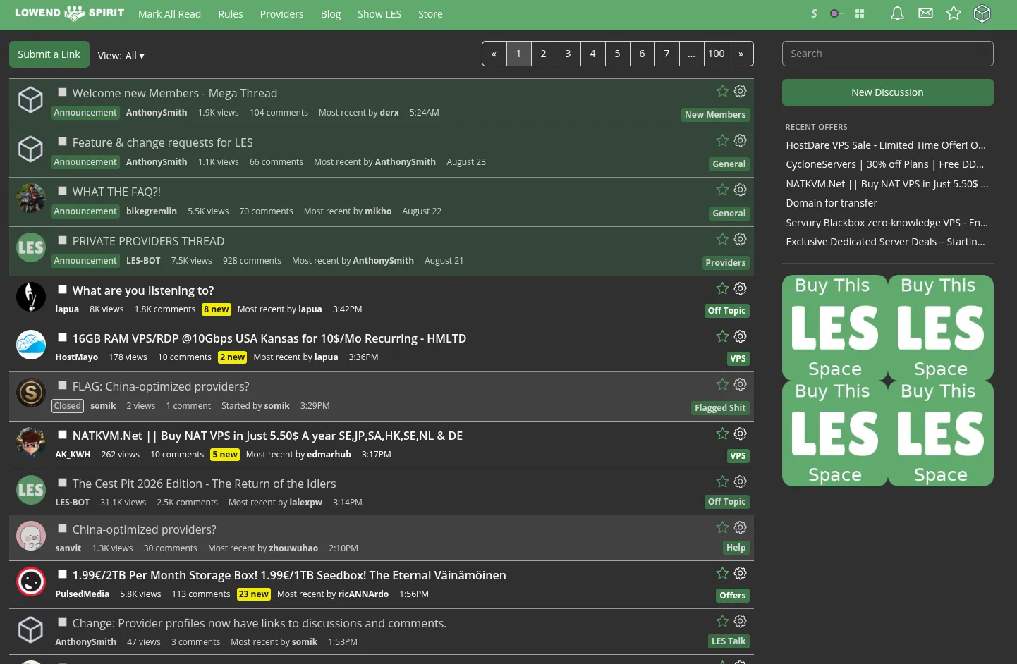Viewport: 1017px width, 664px height.
Task: Click the New Members category tag
Action: pyautogui.click(x=714, y=115)
